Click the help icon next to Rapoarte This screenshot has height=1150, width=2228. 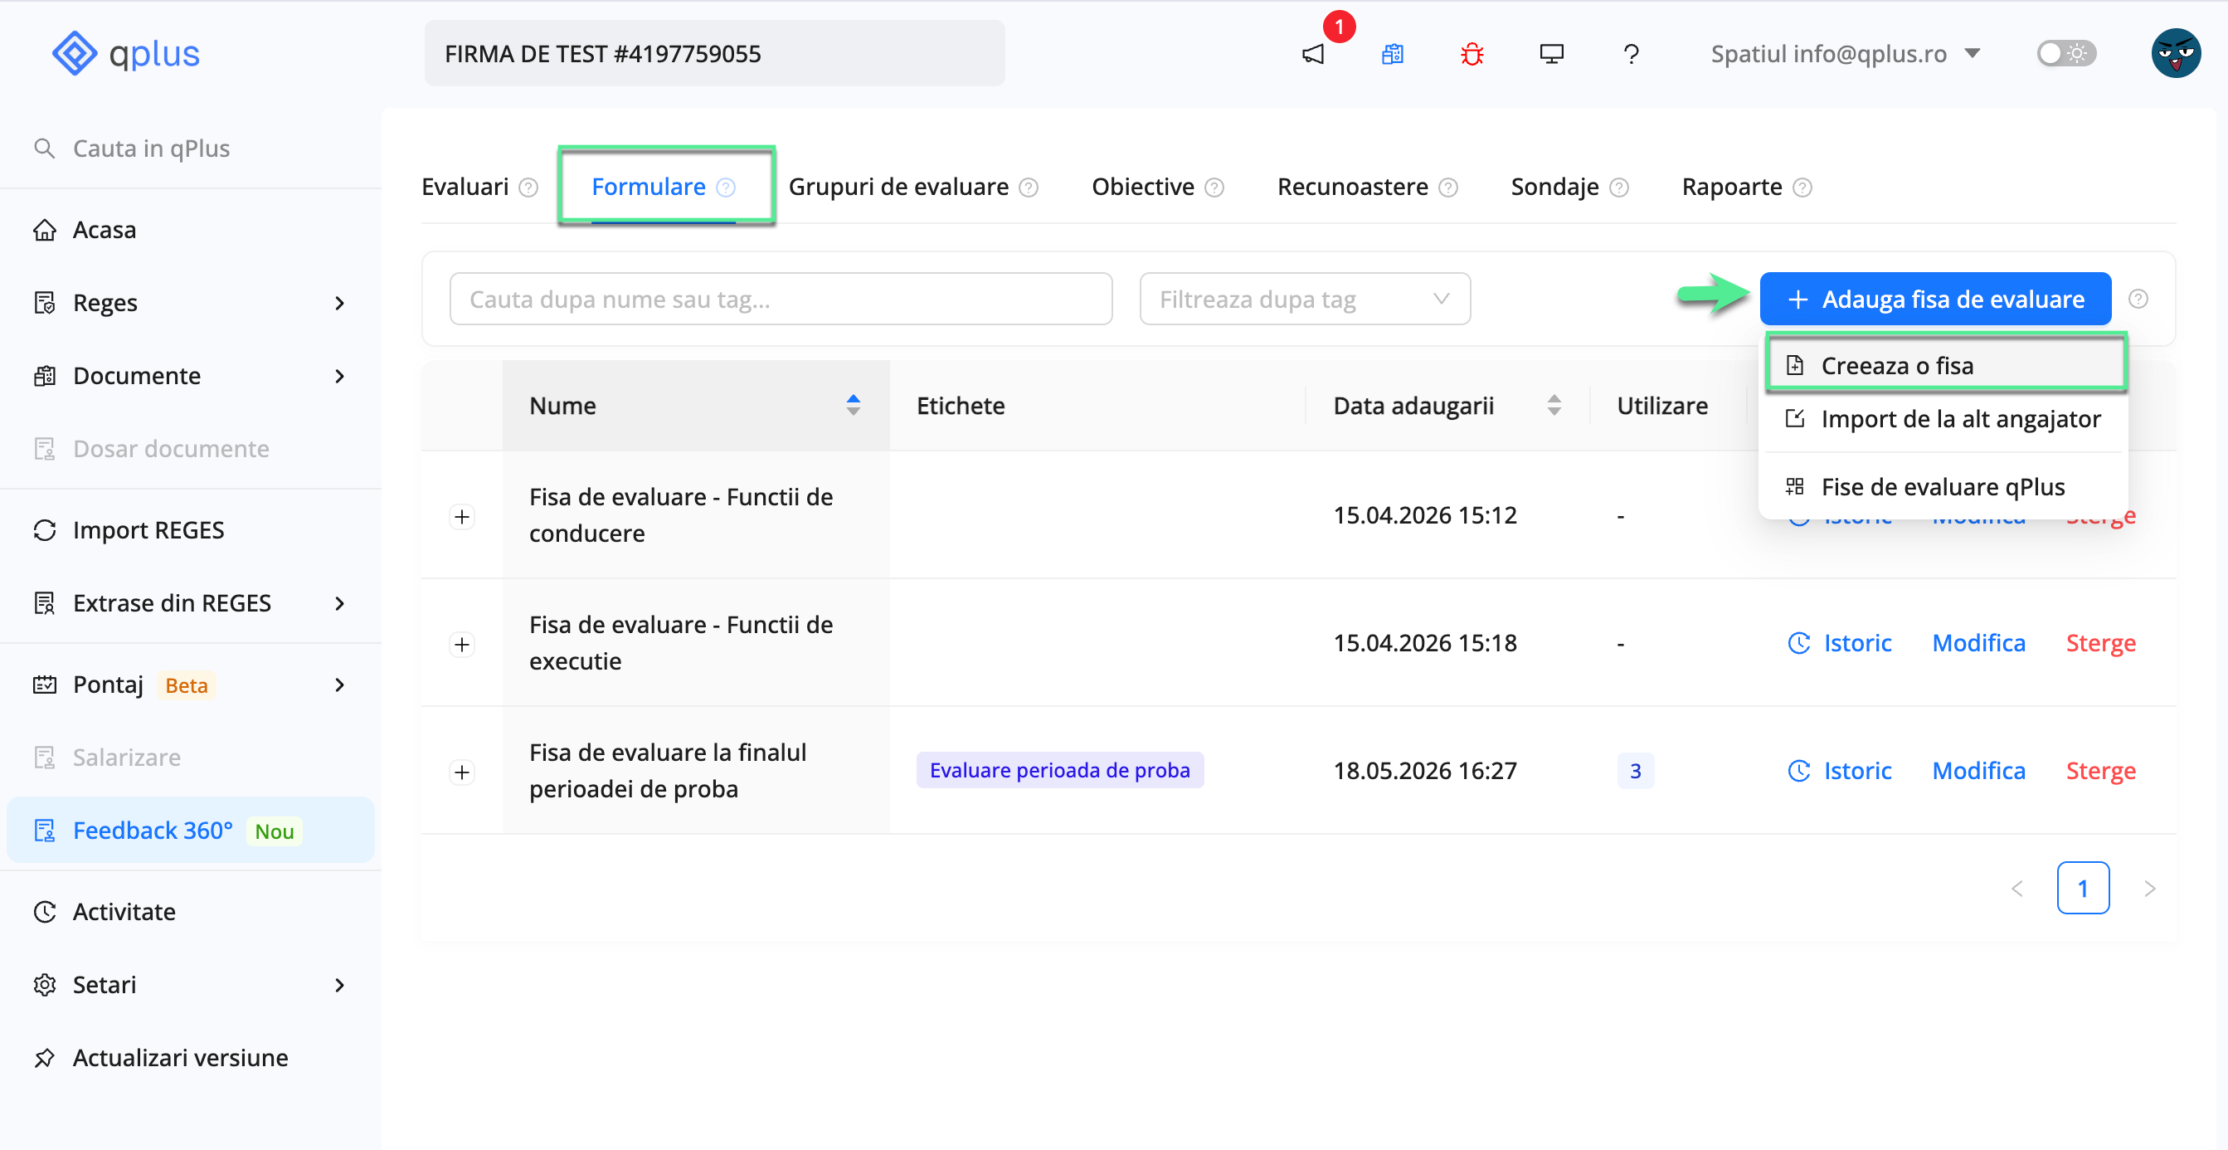(x=1802, y=188)
